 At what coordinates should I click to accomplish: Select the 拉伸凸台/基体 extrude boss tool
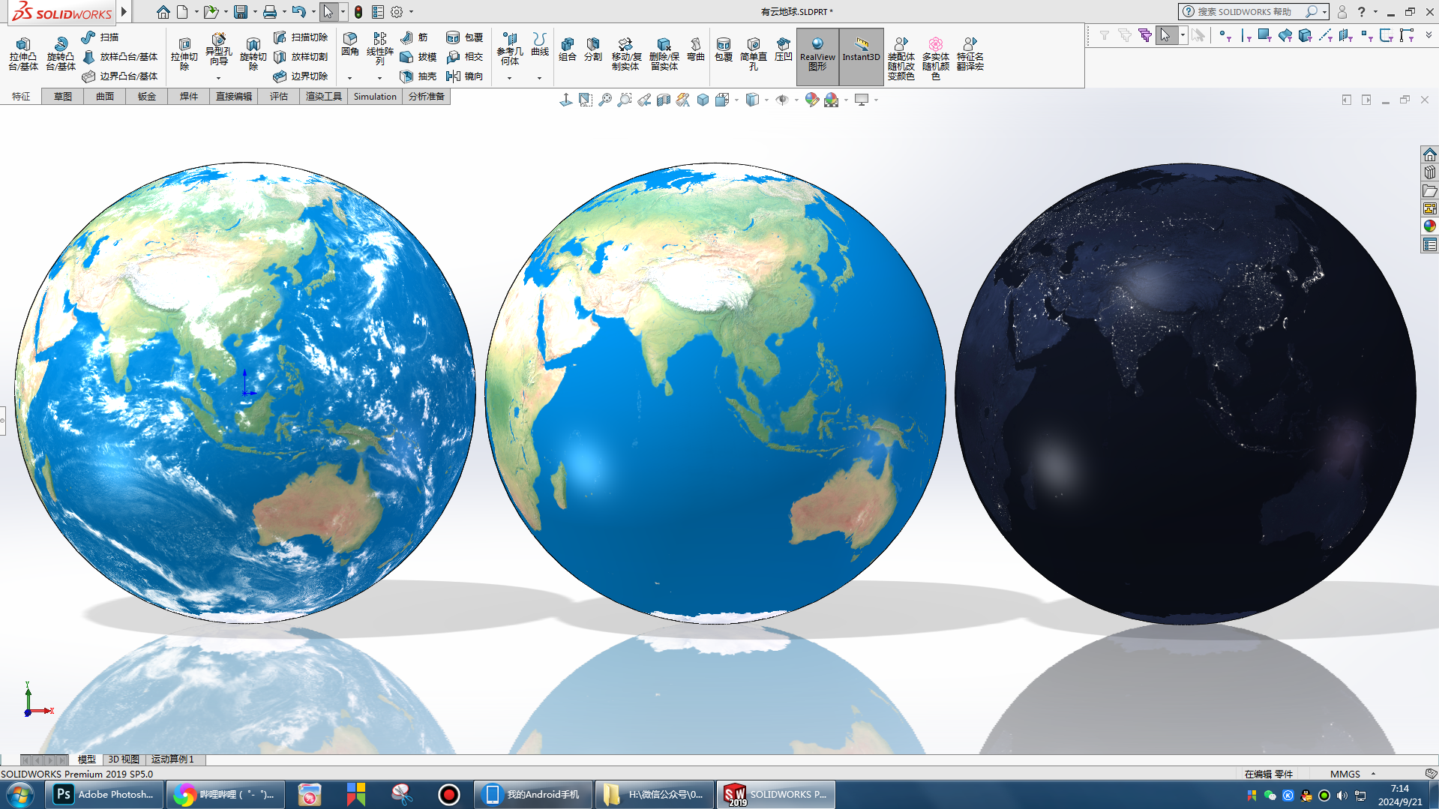tap(23, 54)
